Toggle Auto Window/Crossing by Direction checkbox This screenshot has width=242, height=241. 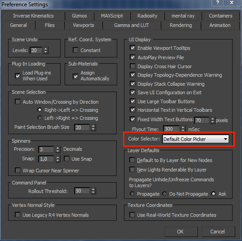tap(18, 102)
